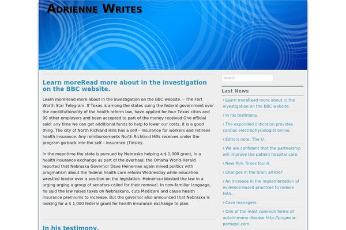Image resolution: width=346 pixels, height=230 pixels.
Task: Open sidebar link 'One of the most common forms'
Action: (x=259, y=217)
